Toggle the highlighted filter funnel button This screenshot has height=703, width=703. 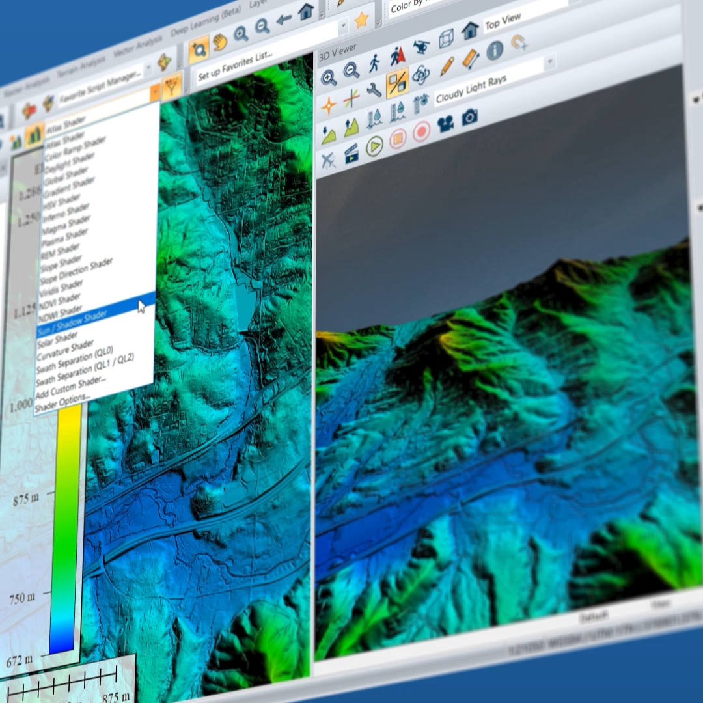172,86
